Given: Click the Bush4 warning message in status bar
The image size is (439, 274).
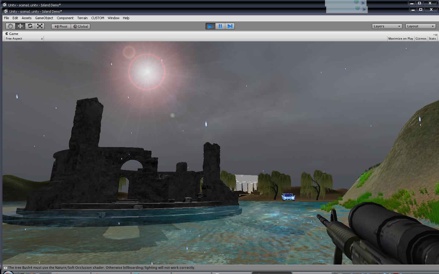Looking at the screenshot, I should [x=102, y=268].
